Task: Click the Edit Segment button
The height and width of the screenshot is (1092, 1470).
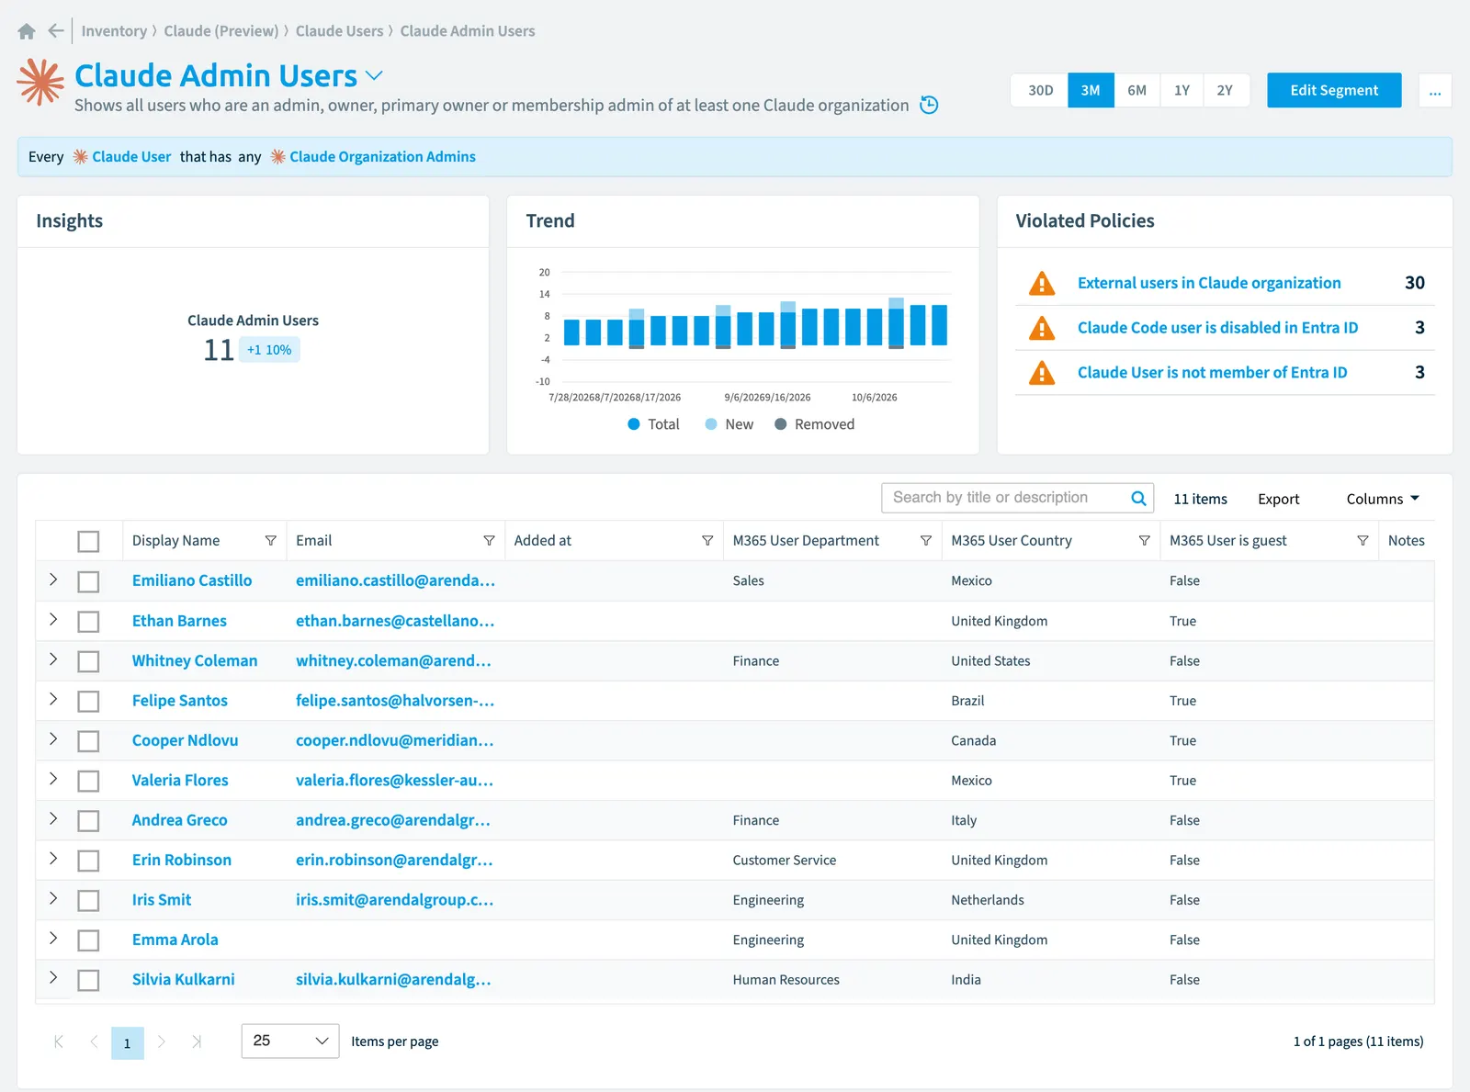Action: click(x=1334, y=90)
